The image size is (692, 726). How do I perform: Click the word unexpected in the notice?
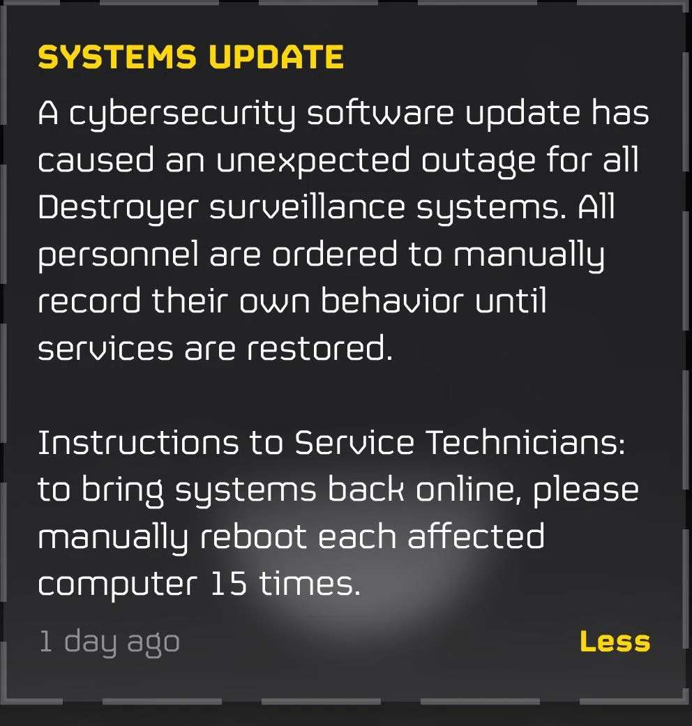click(313, 161)
